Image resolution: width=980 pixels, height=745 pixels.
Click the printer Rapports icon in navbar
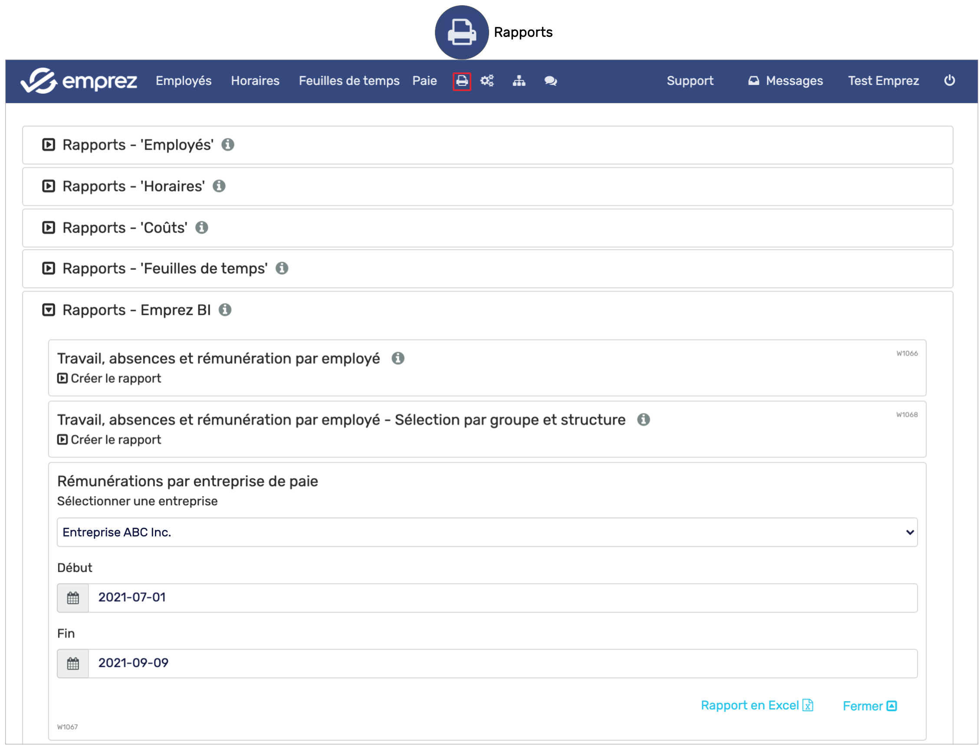click(x=462, y=81)
